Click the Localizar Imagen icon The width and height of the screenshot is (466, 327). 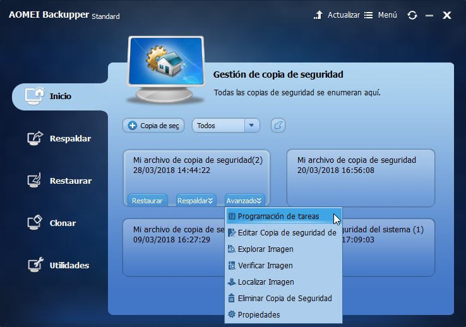click(232, 282)
